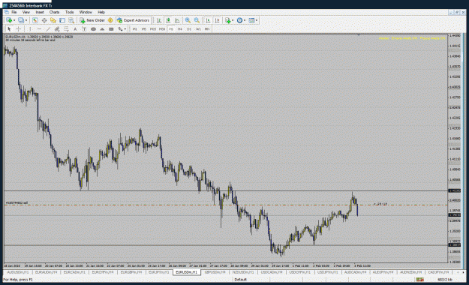Draw a vertical line tool

coord(30,29)
